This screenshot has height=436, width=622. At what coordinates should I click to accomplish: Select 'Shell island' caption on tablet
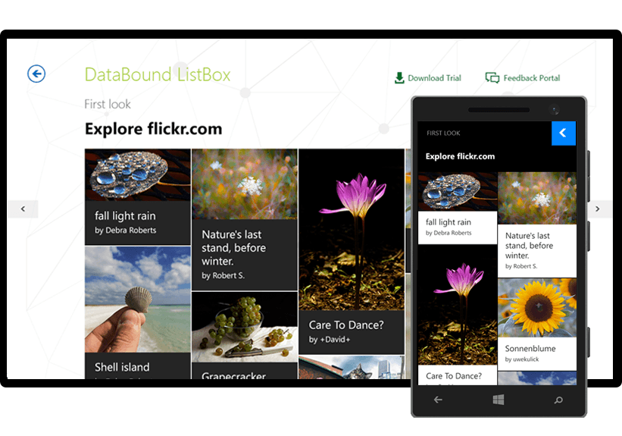click(x=122, y=367)
